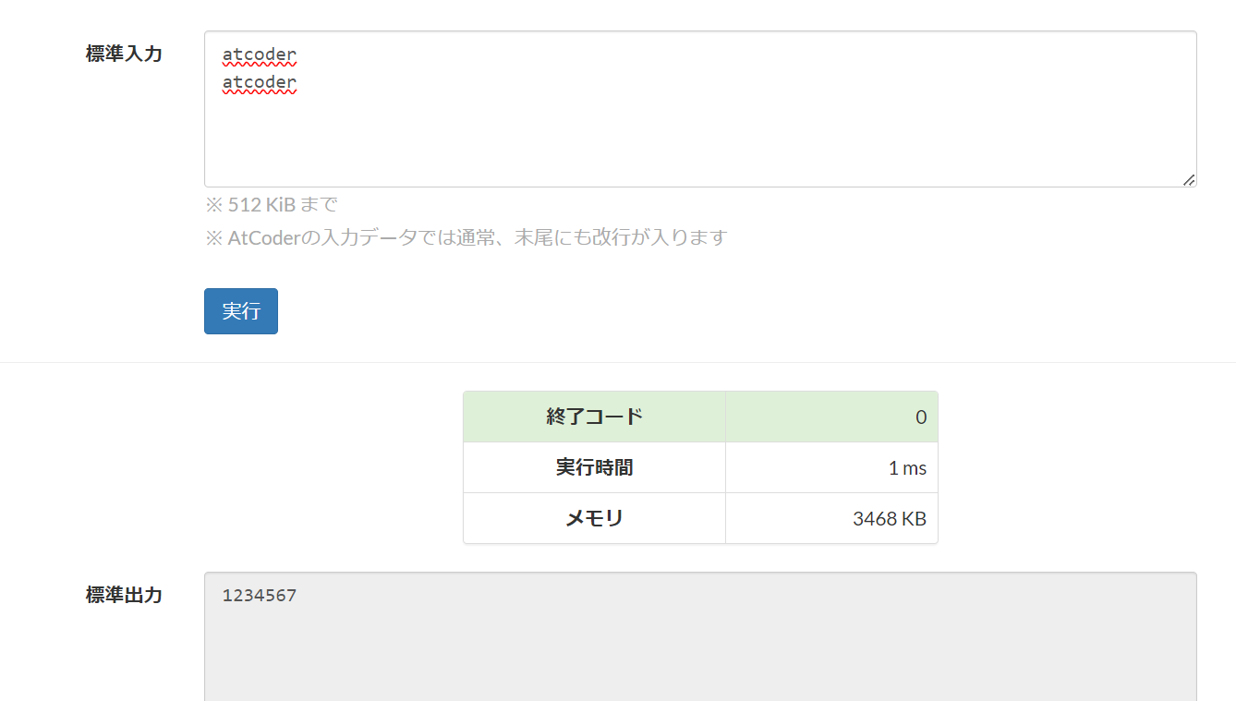The height and width of the screenshot is (701, 1236).
Task: Select the second atcoder line in the input box
Action: (259, 82)
